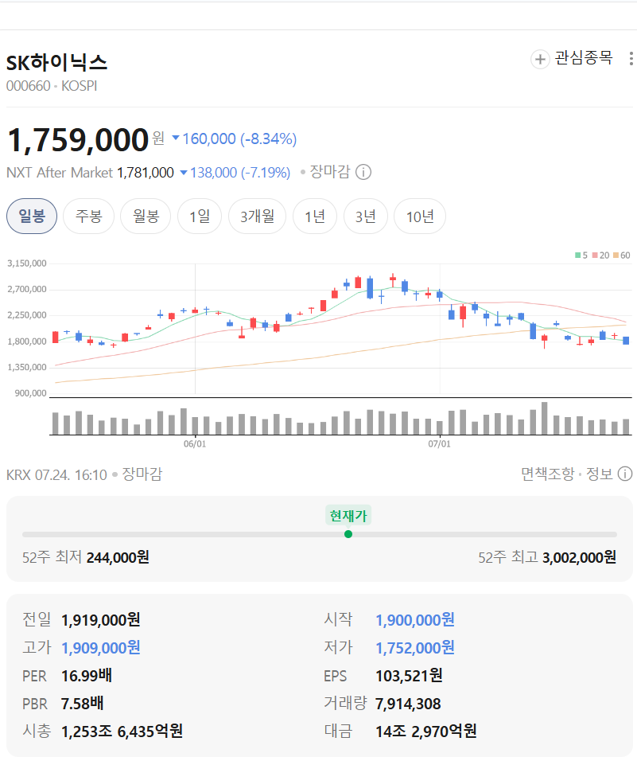The width and height of the screenshot is (637, 757).
Task: Click the 900,000 y-axis price label
Action: click(x=30, y=393)
